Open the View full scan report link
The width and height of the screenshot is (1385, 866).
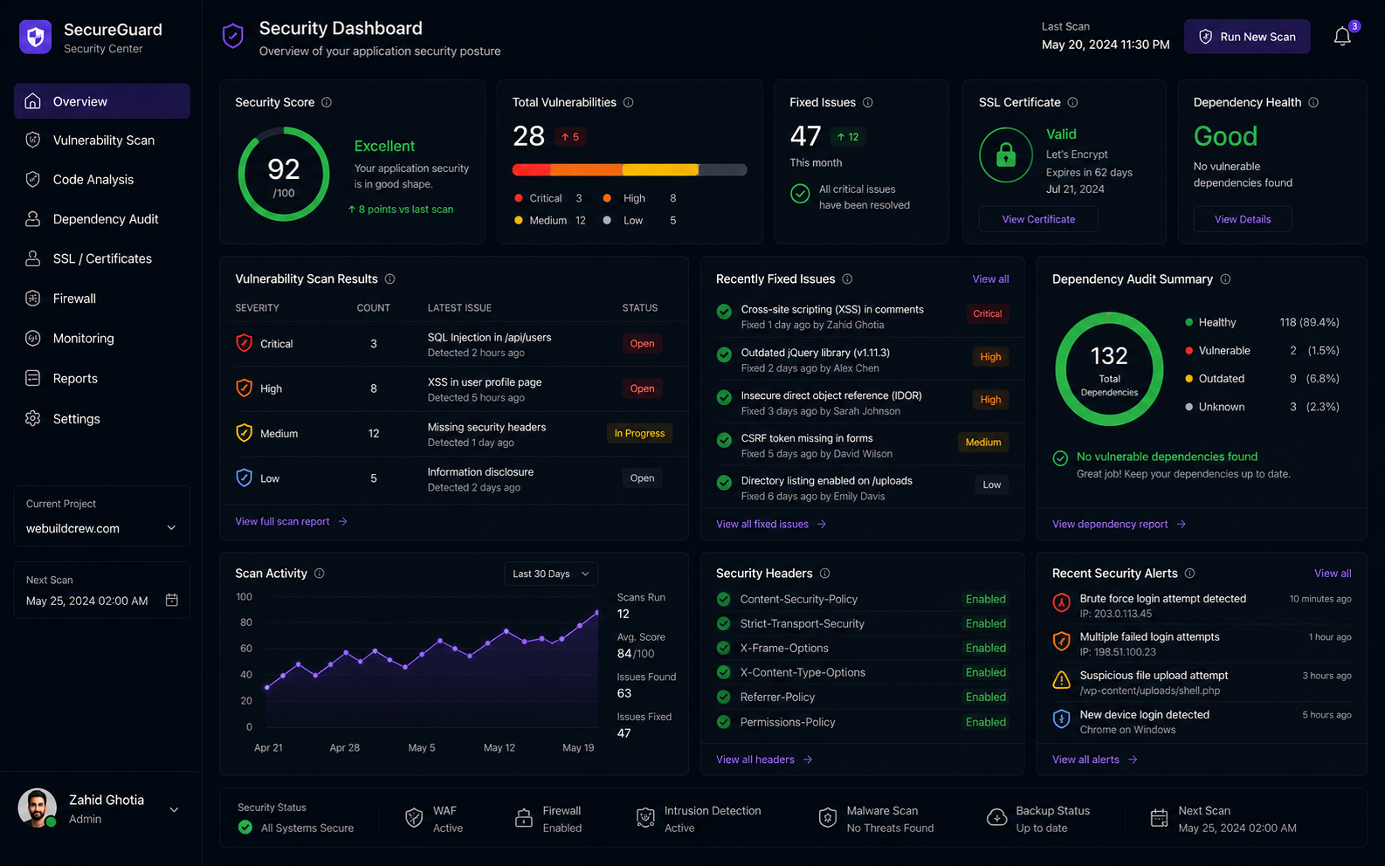(292, 521)
